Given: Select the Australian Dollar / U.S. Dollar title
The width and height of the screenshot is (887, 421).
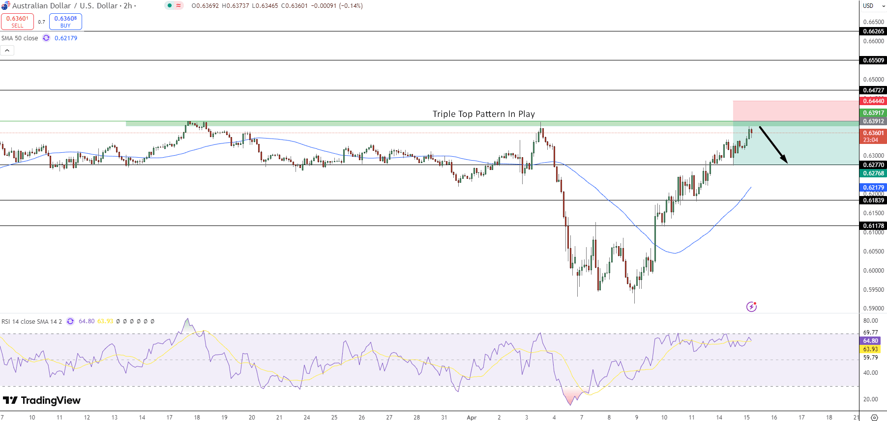Looking at the screenshot, I should click(65, 6).
